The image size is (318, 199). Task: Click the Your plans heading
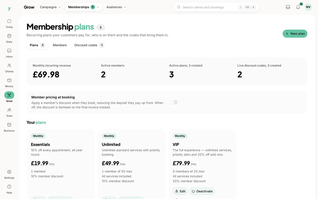point(36,122)
